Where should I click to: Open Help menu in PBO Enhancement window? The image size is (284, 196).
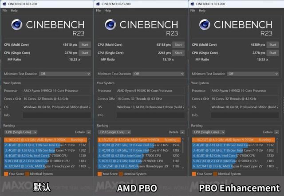point(202,11)
